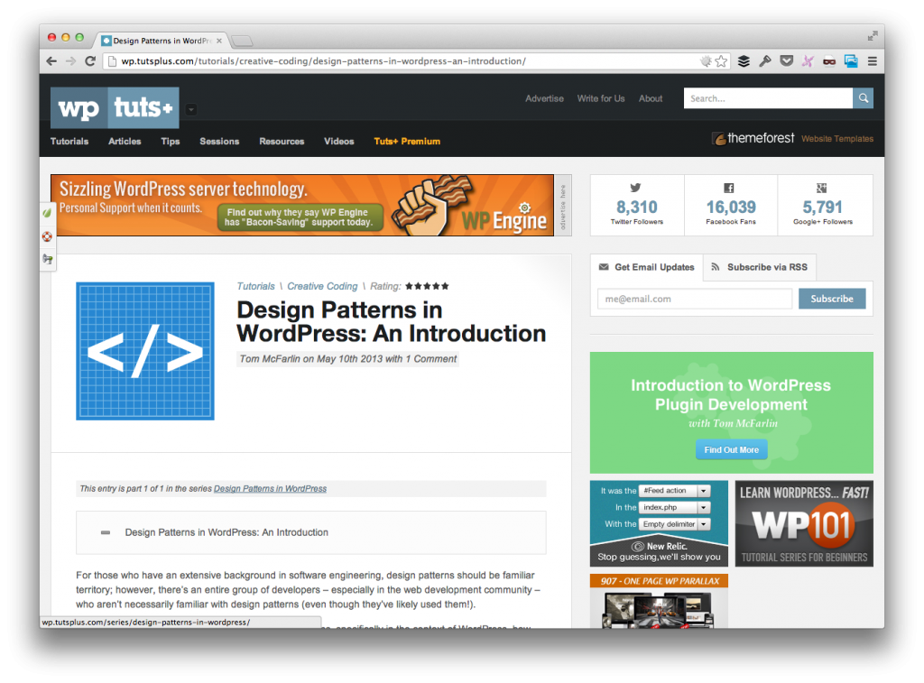Click the red lifebuoy sidebar icon

47,236
